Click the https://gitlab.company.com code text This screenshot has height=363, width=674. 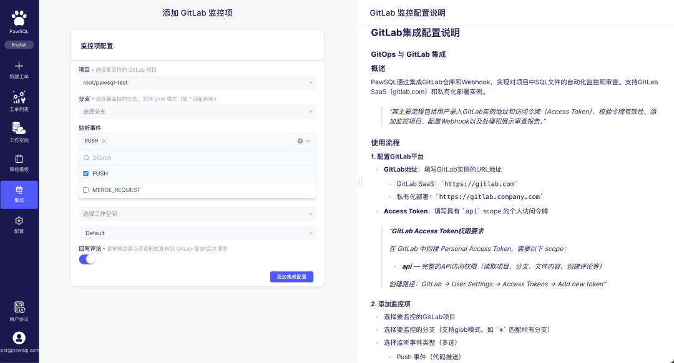click(x=489, y=196)
